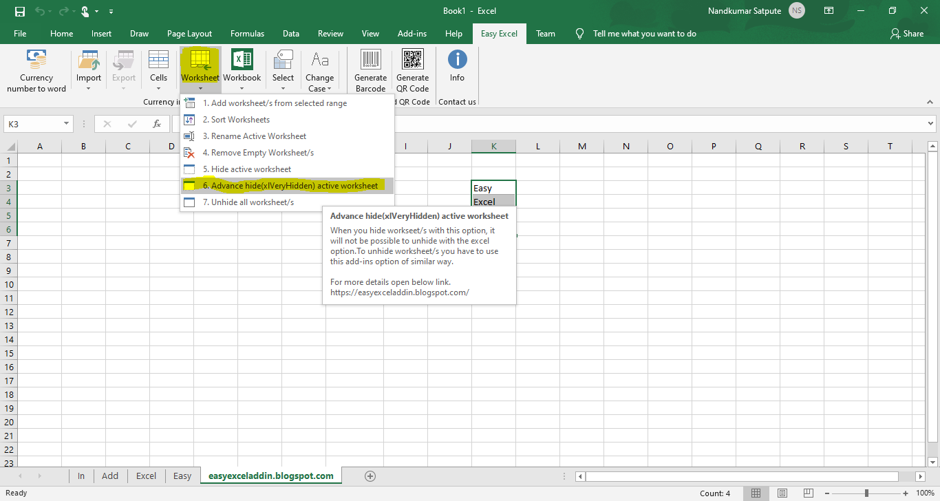The height and width of the screenshot is (501, 940).
Task: Switch to the 'In' sheet tab
Action: (81, 476)
